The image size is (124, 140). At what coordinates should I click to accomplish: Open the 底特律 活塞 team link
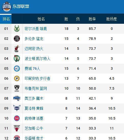pyautogui.click(x=34, y=119)
